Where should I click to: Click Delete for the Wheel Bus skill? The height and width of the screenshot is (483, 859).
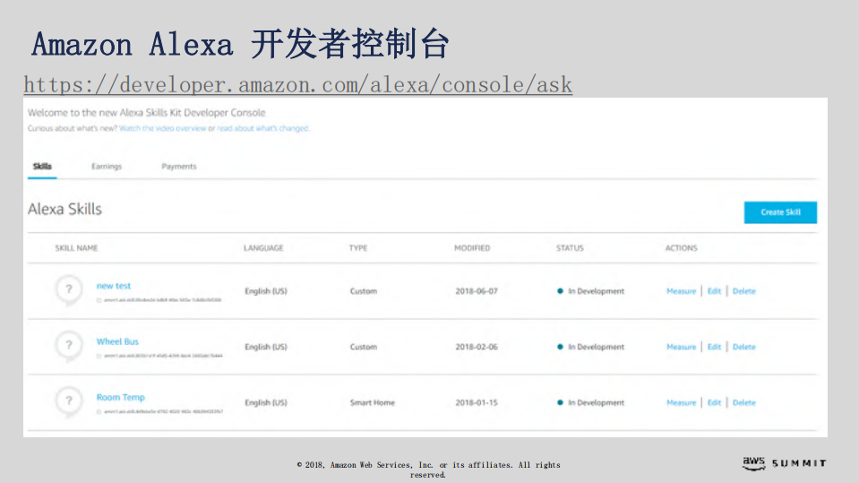[x=744, y=347]
